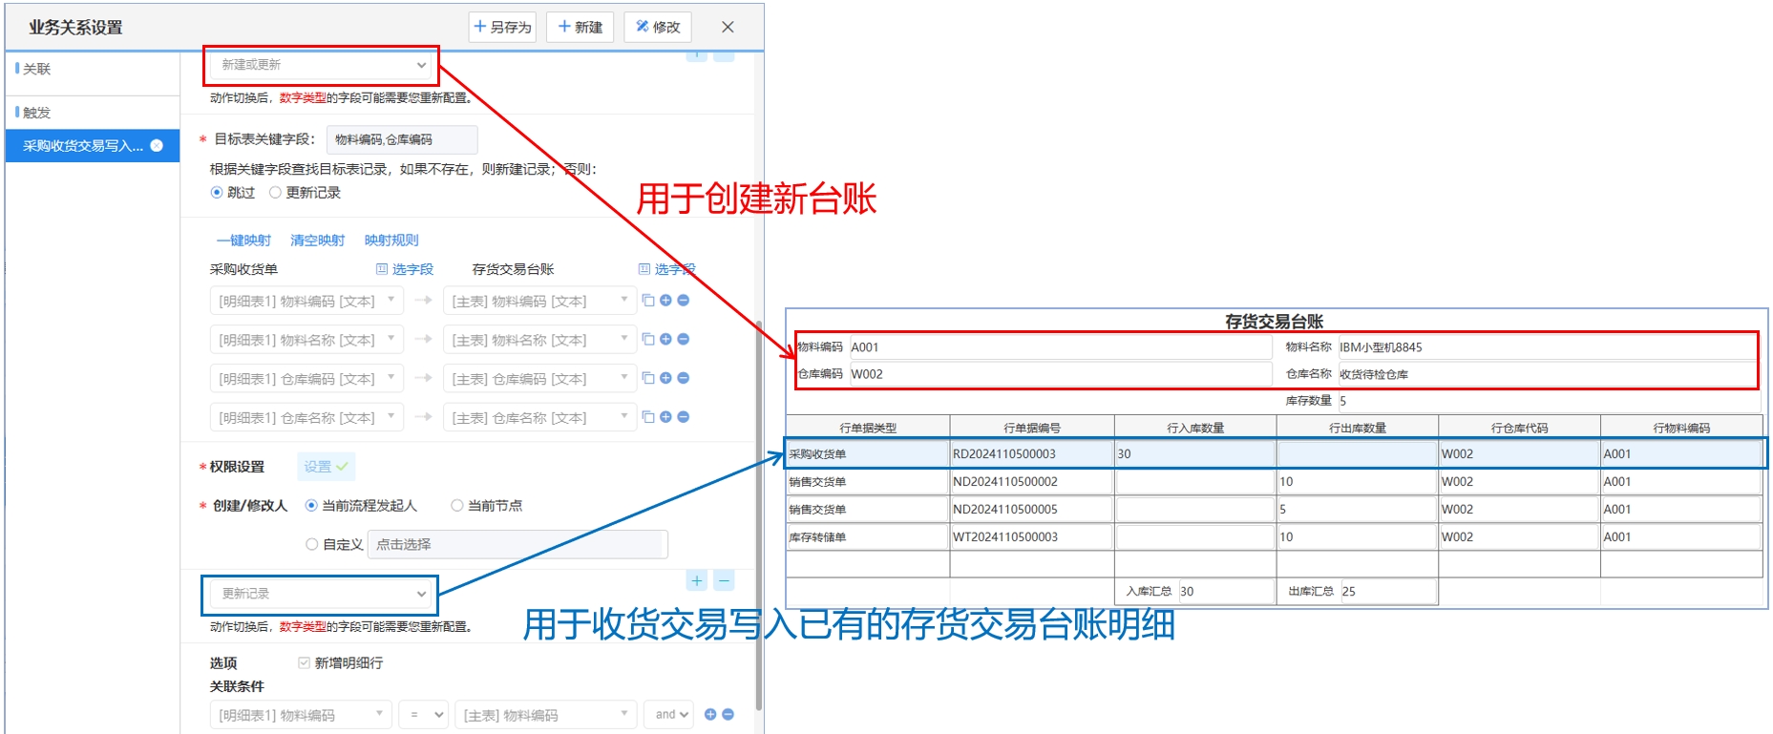This screenshot has height=734, width=1773.
Task: Click minus button beside 更新记录 action
Action: [x=725, y=580]
